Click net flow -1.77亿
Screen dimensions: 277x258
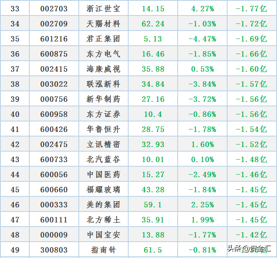click(x=251, y=9)
